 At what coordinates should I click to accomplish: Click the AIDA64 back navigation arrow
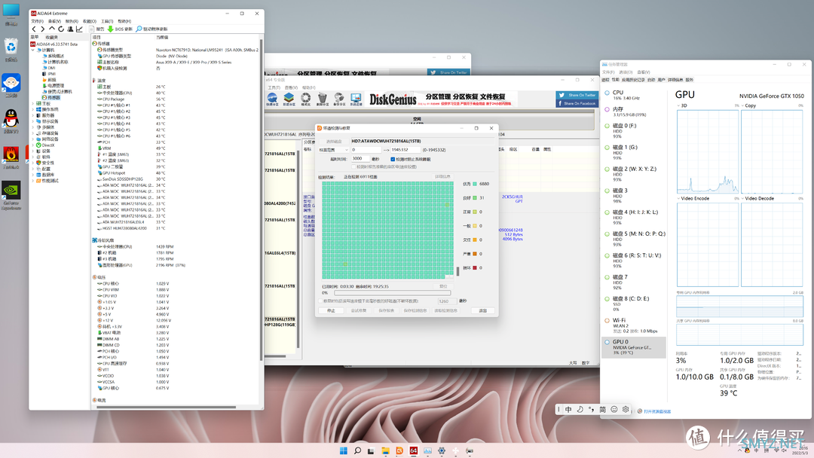[x=34, y=29]
